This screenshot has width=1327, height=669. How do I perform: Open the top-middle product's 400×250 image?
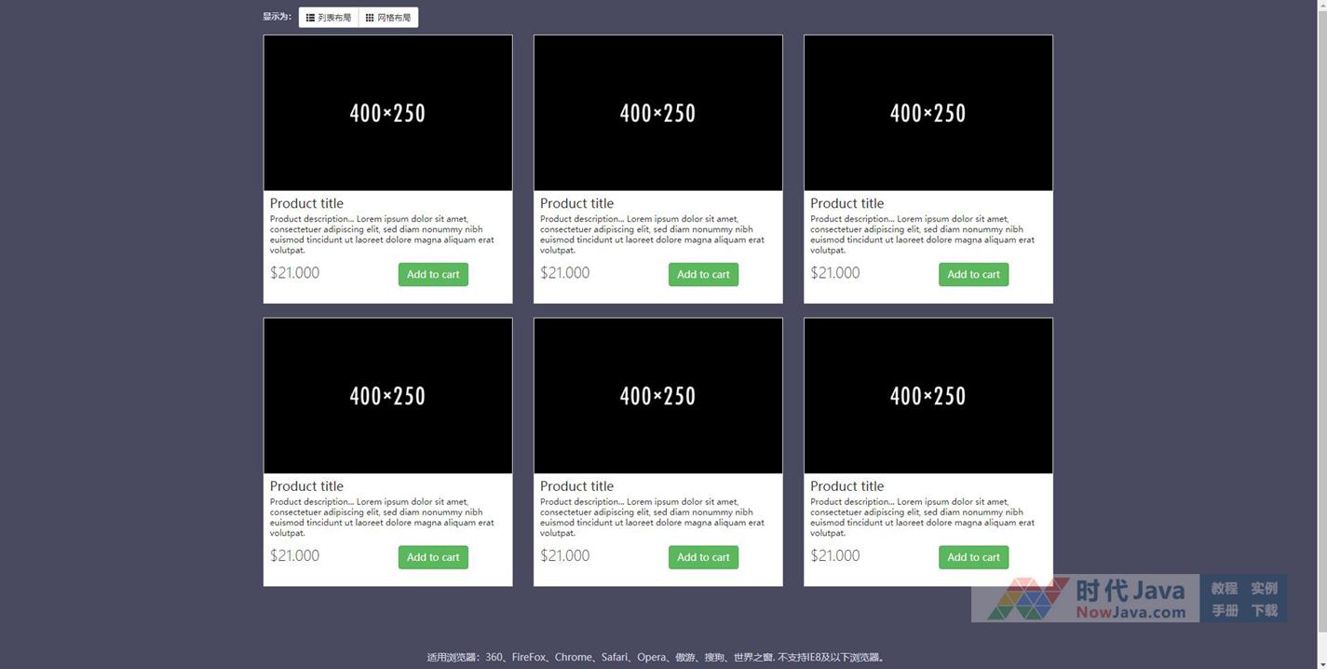pos(657,113)
